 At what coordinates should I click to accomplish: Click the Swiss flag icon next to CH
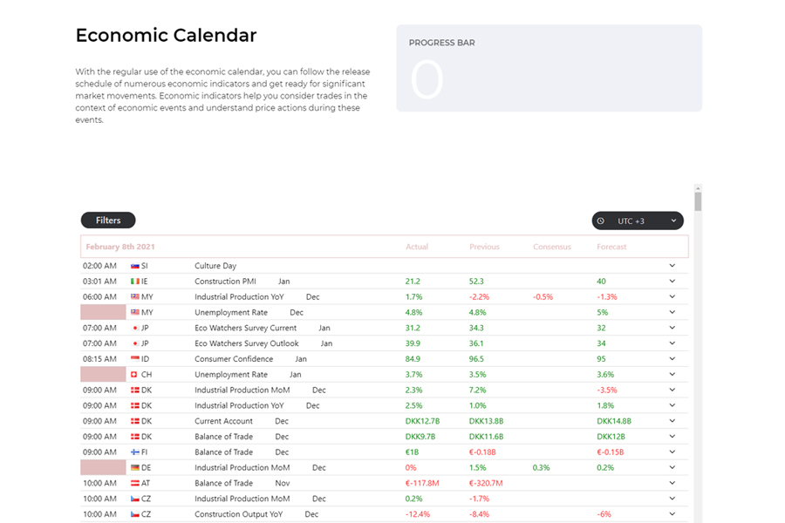click(134, 375)
